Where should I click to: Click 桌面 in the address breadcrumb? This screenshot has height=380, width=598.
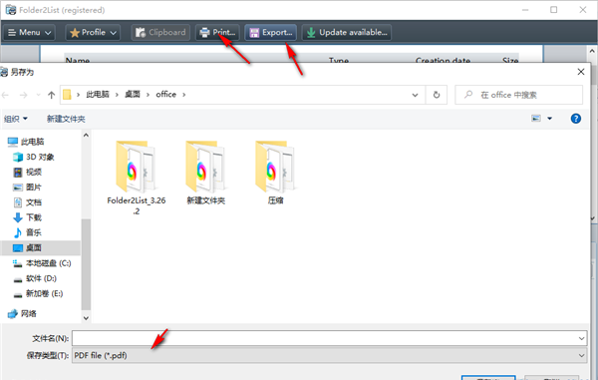(133, 94)
